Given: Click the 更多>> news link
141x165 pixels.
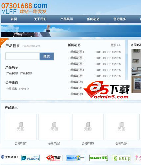Looking at the screenshot, I should [x=116, y=45].
